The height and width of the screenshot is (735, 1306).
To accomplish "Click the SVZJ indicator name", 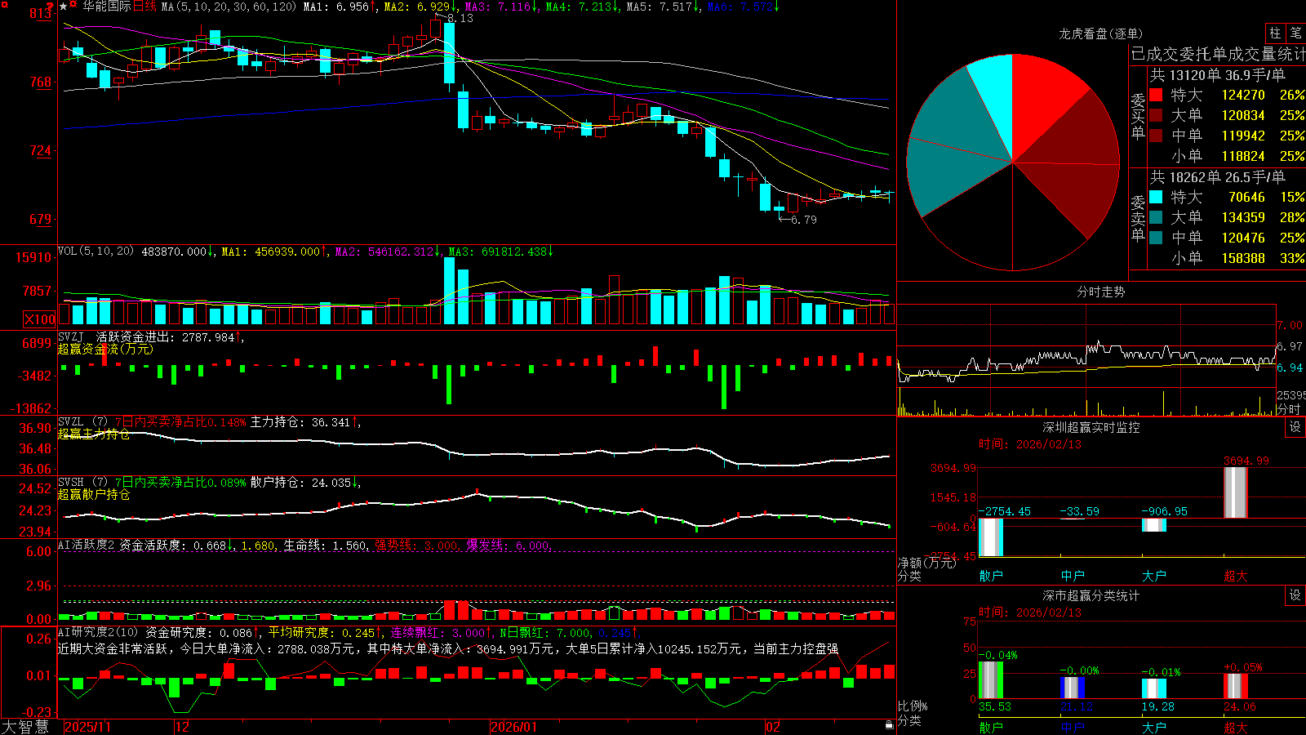I will pyautogui.click(x=70, y=336).
